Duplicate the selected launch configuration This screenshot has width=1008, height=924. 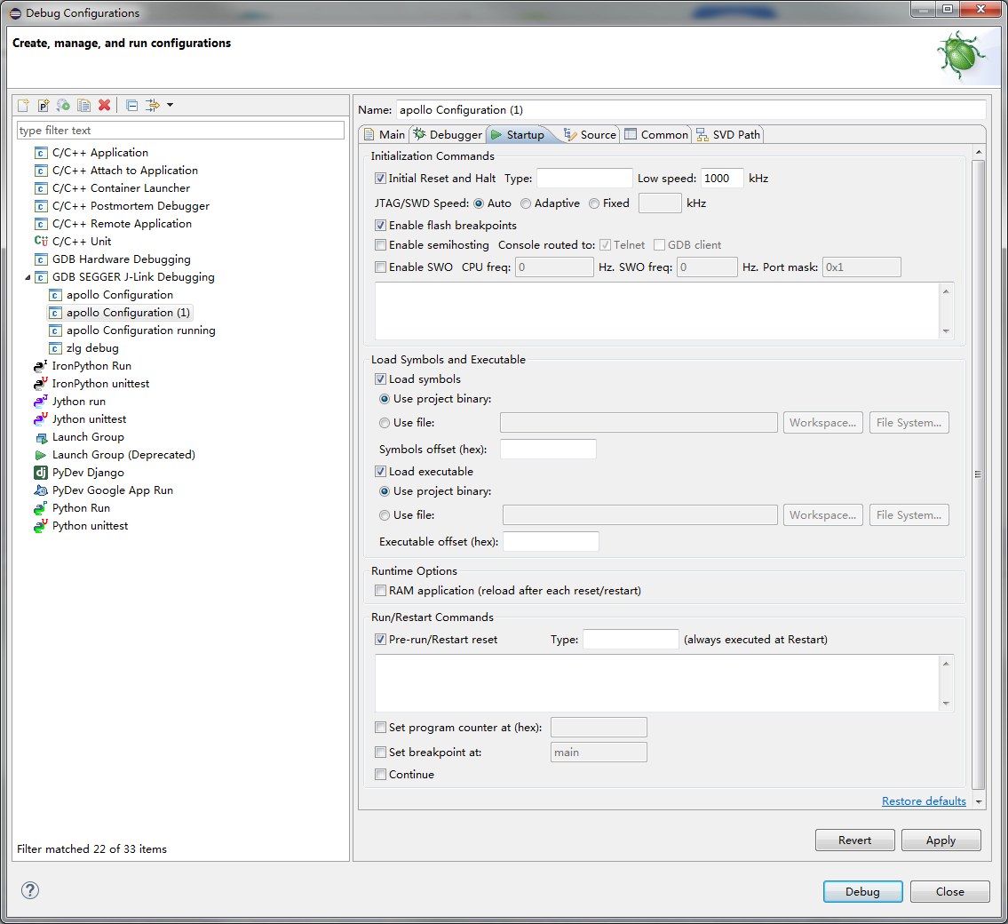click(x=83, y=105)
